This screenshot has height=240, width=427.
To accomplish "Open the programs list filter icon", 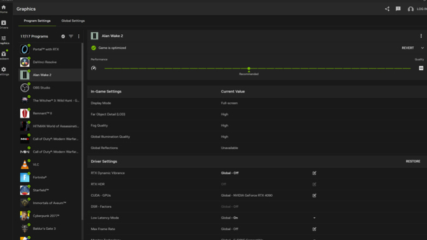I will point(71,36).
